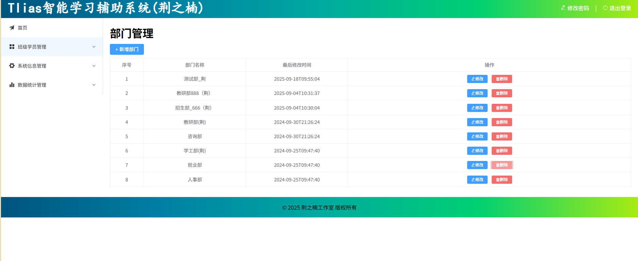Click the gear icon for 系统信息管理
Image resolution: width=638 pixels, height=261 pixels.
tap(12, 66)
